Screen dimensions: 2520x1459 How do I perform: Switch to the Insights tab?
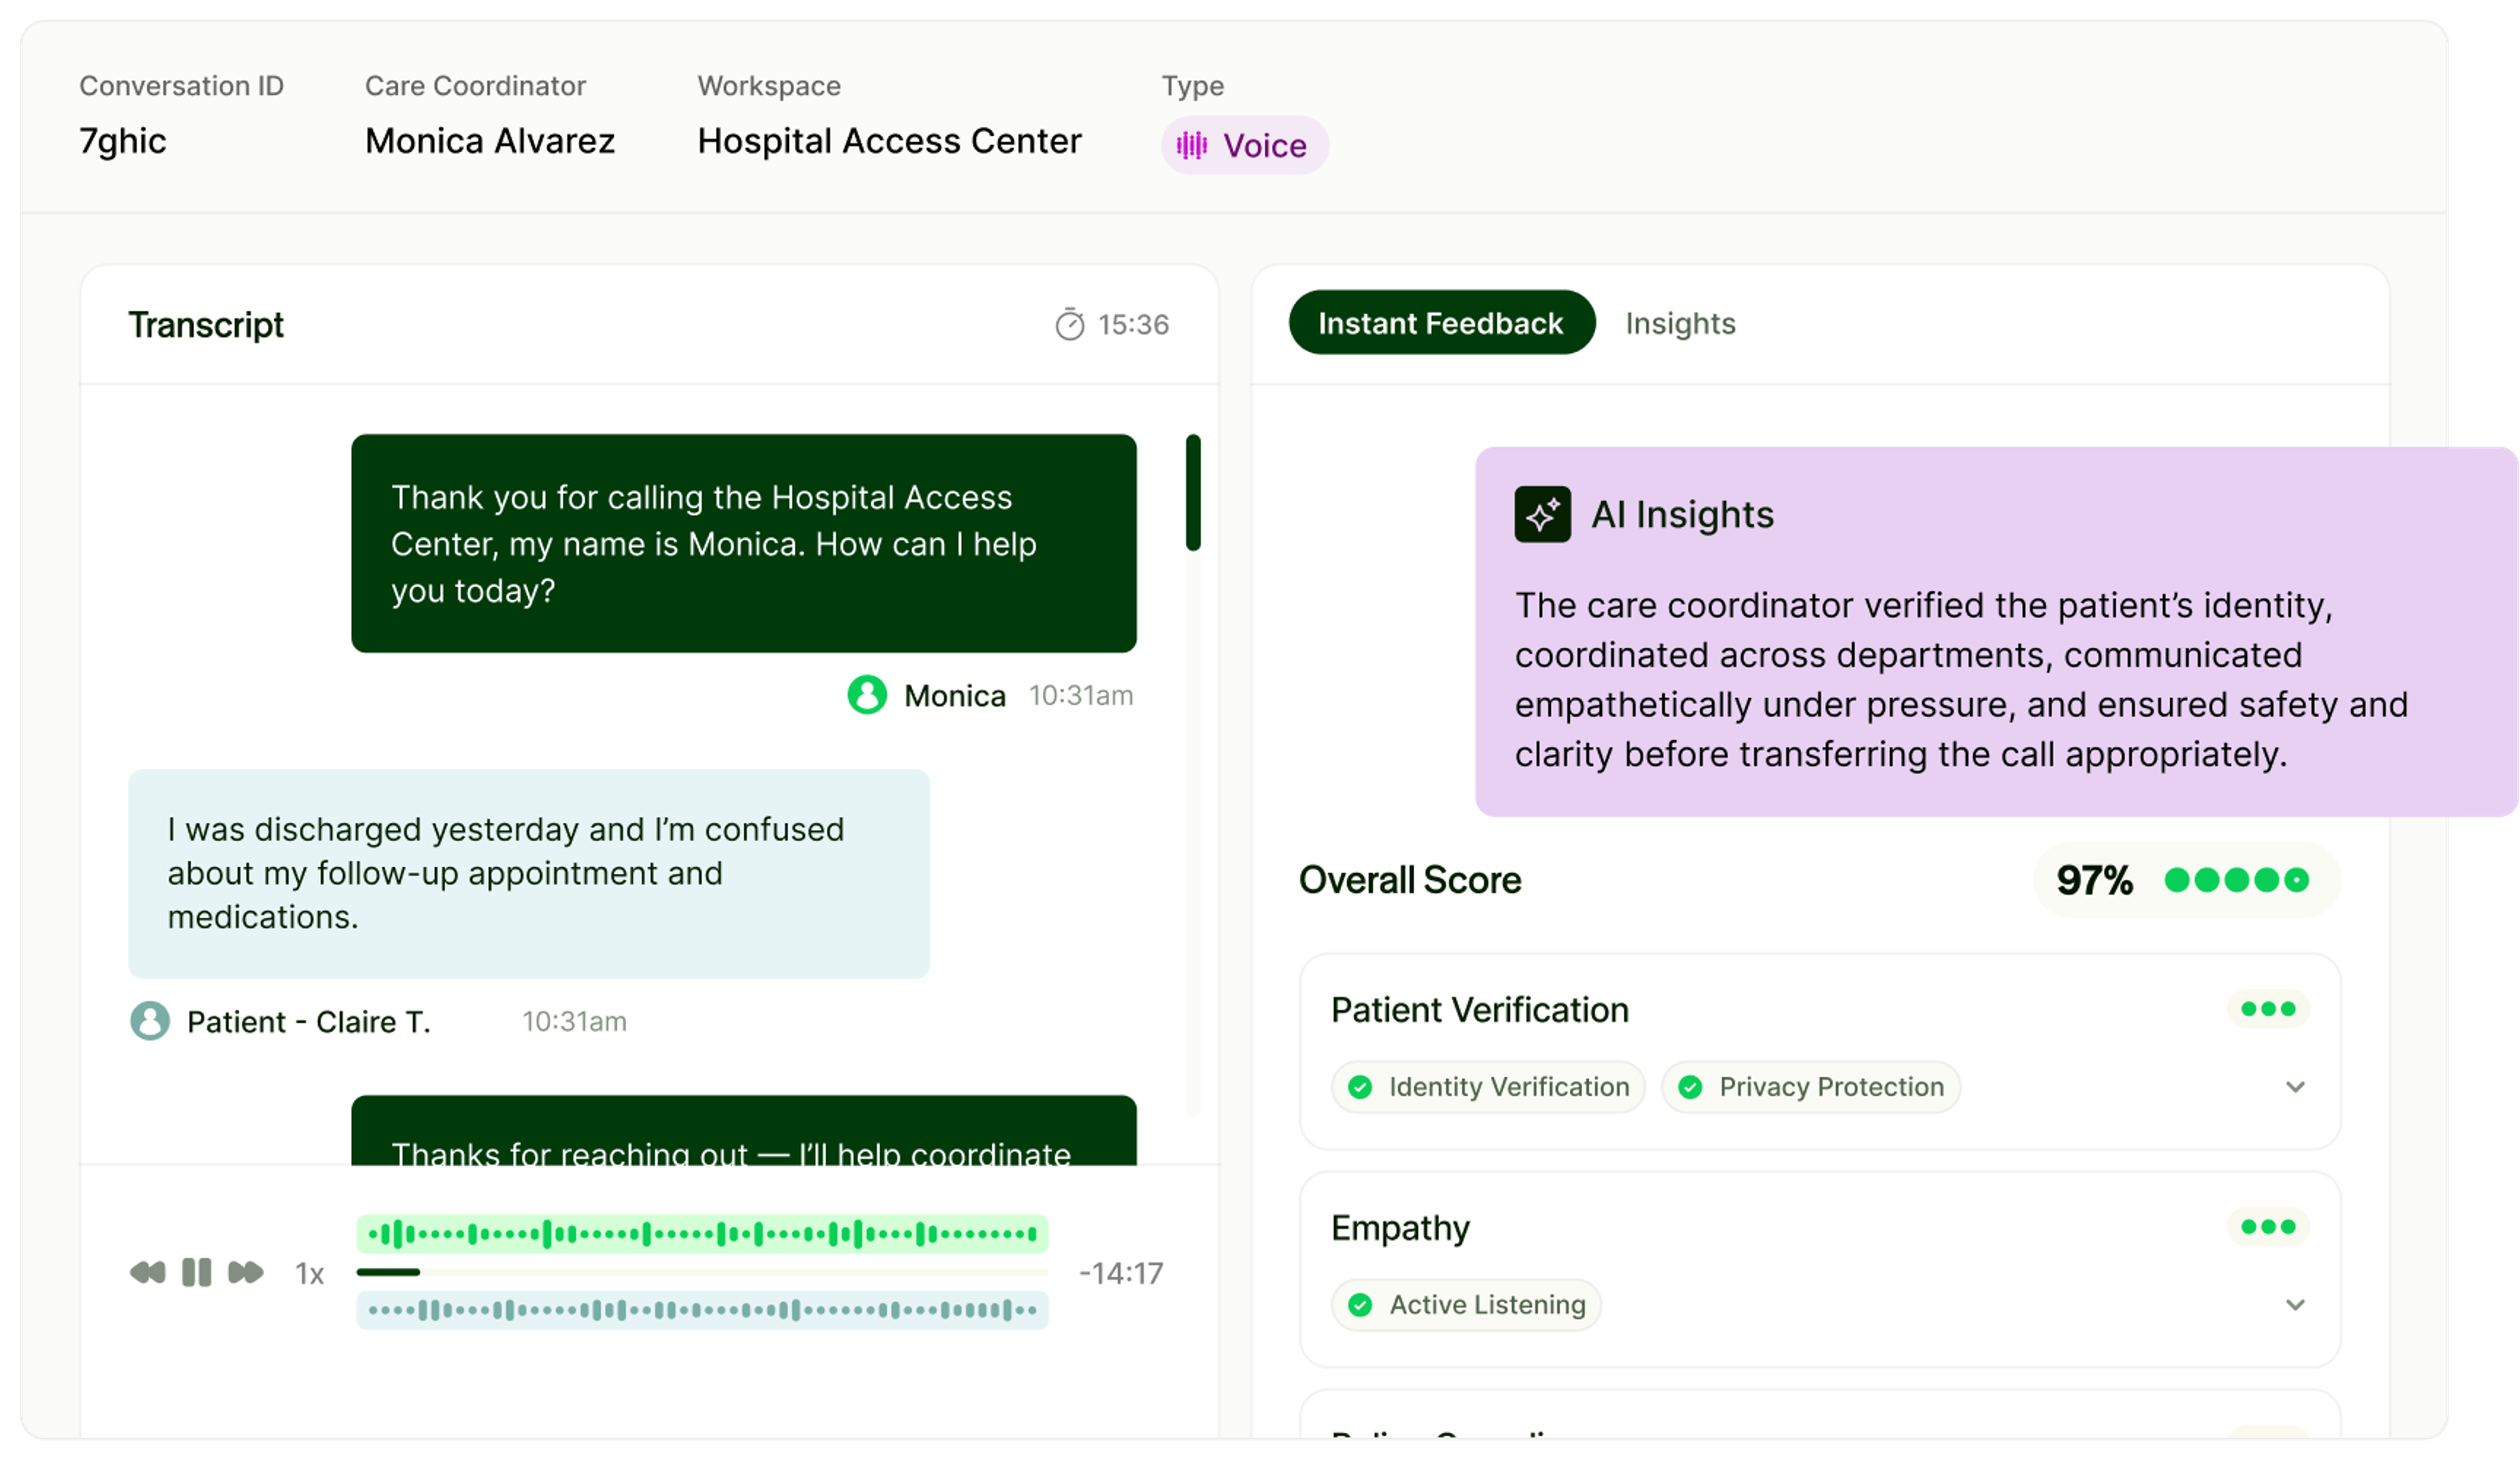click(x=1680, y=323)
